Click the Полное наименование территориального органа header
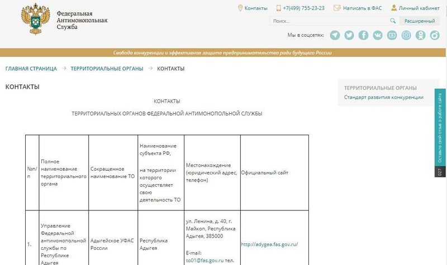This screenshot has height=265, width=447. 63,172
